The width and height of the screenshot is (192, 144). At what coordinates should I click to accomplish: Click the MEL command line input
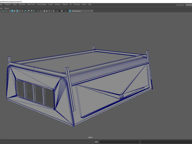point(120,142)
